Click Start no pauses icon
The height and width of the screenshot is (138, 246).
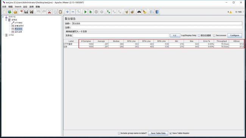(x=91, y=12)
